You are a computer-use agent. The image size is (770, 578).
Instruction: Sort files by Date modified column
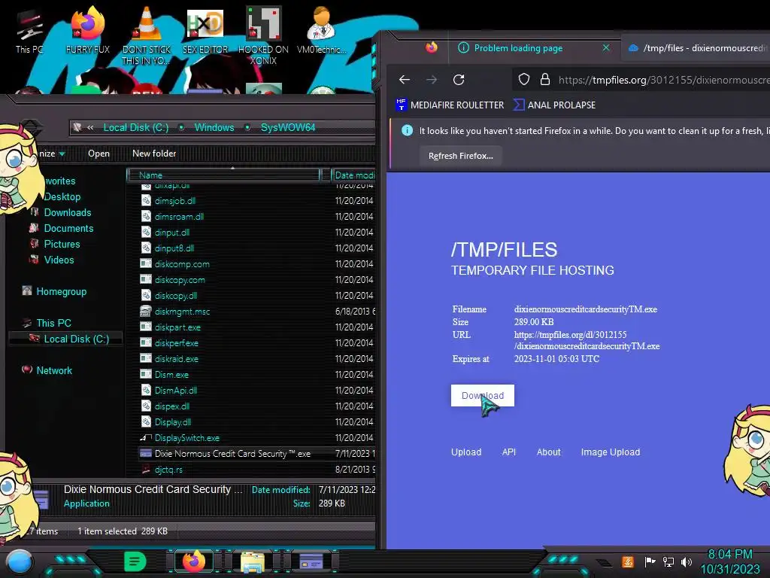pos(353,175)
